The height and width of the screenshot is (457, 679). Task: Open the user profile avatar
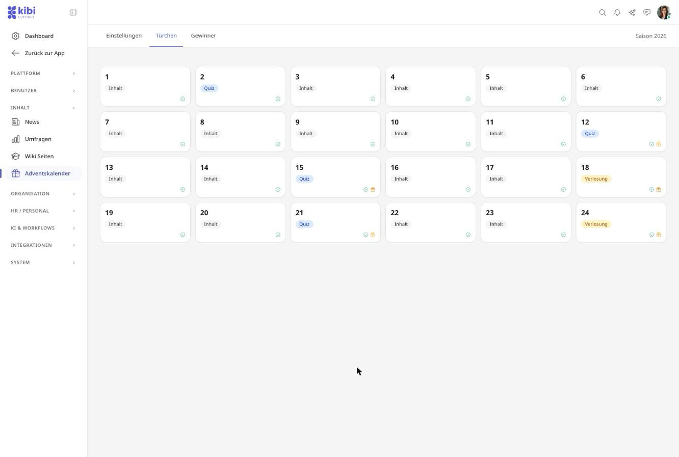coord(664,13)
